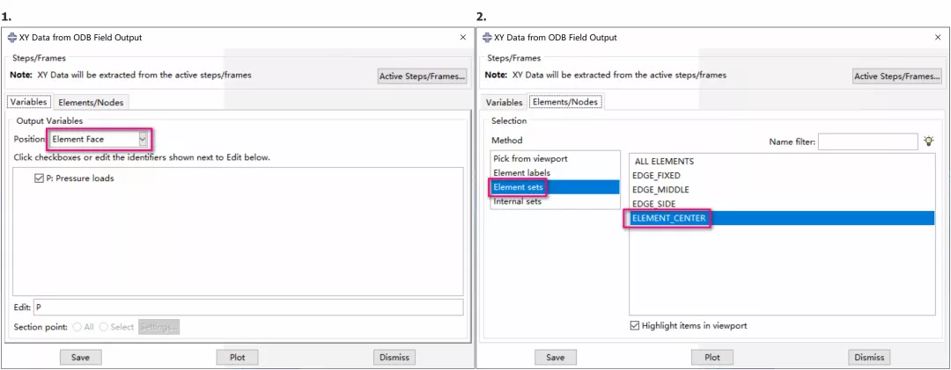The height and width of the screenshot is (370, 951).
Task: Click the lightbulb icon beside Name filter
Action: click(x=928, y=141)
